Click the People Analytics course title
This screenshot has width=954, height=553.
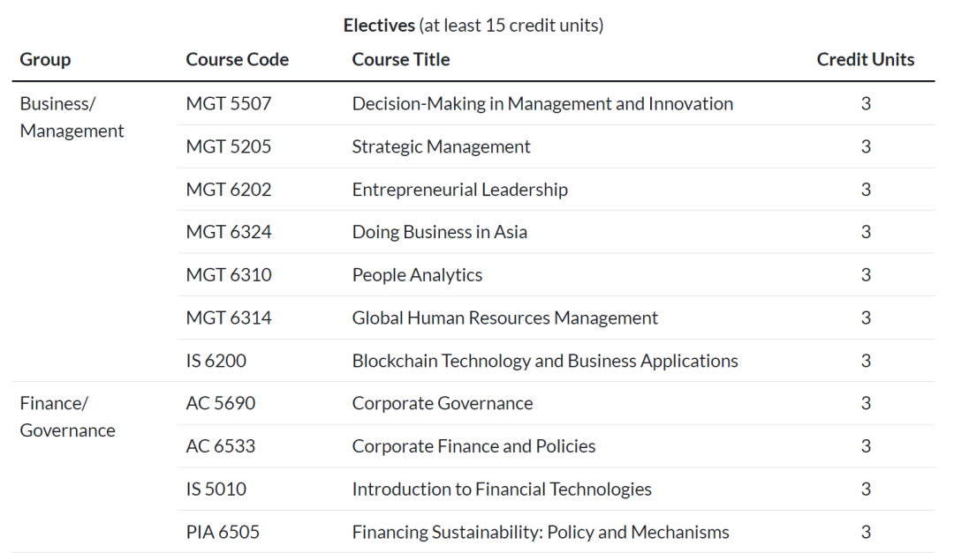pyautogui.click(x=417, y=275)
